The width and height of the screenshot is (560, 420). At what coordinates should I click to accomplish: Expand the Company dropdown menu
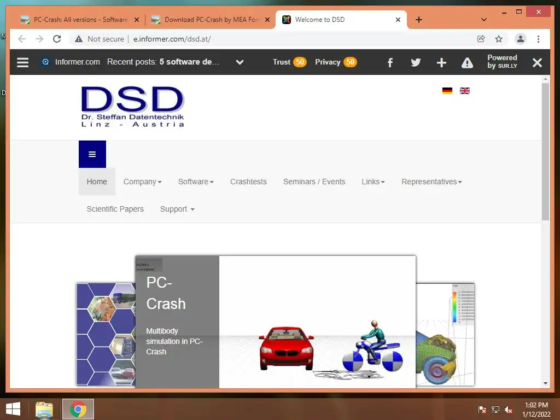click(143, 182)
